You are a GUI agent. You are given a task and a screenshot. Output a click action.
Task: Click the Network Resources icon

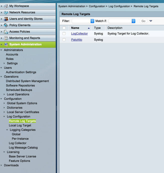click(6, 12)
